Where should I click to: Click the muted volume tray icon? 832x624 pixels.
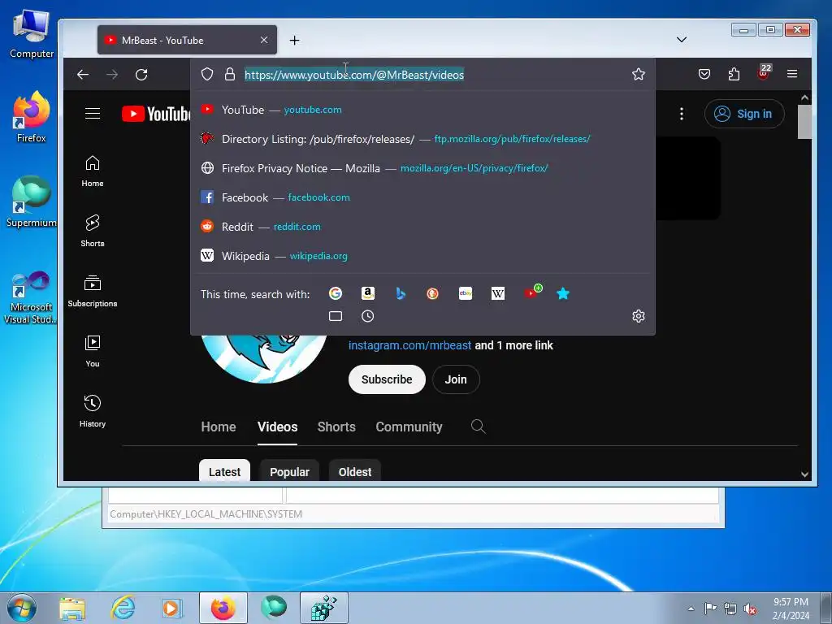(750, 609)
